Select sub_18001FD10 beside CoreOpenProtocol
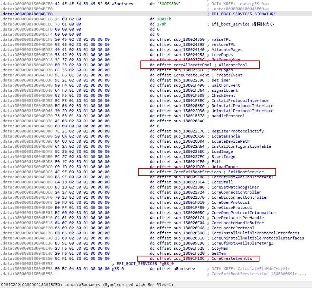This screenshot has width=312, height=288. (189, 202)
